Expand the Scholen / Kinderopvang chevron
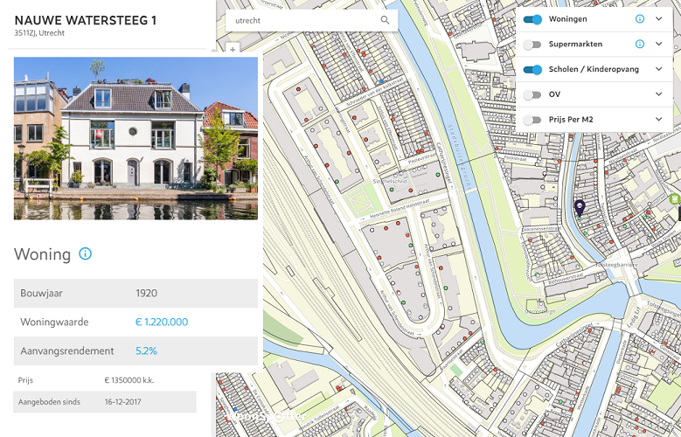681x437 pixels. [x=659, y=69]
